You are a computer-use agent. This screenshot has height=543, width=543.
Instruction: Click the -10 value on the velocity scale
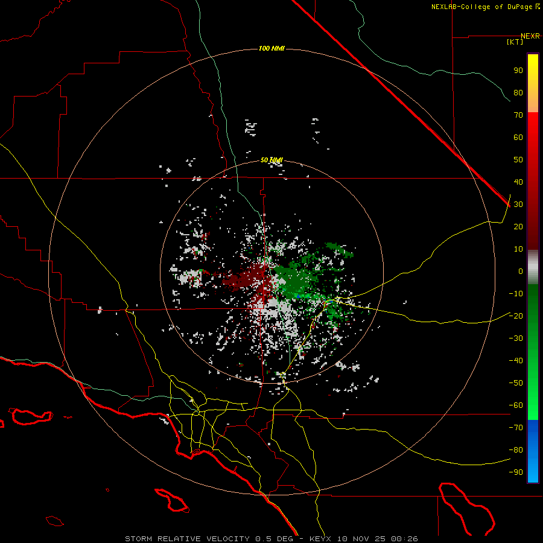click(x=516, y=294)
